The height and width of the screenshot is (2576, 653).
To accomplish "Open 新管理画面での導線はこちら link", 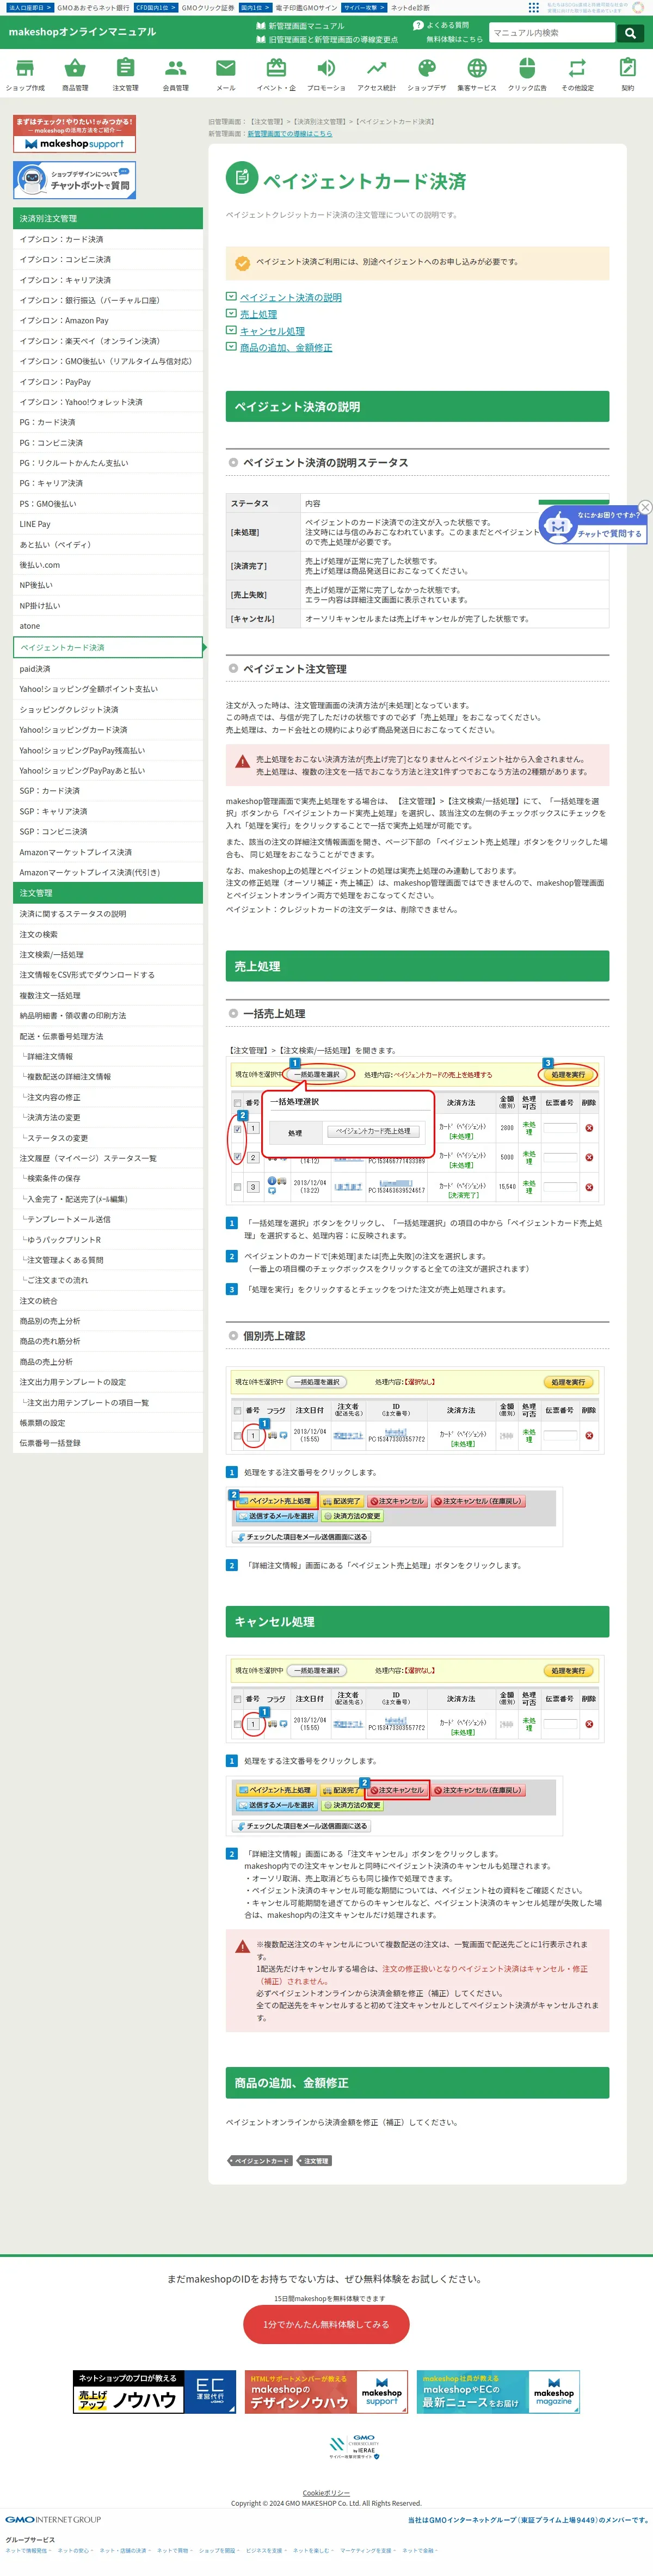I will pos(290,133).
